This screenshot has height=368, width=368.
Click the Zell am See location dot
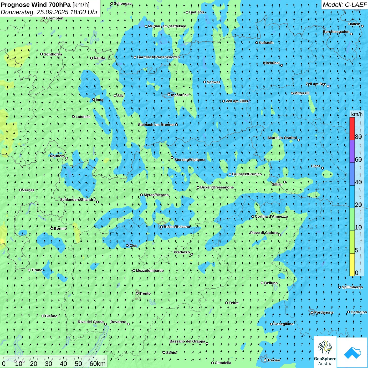point(328,86)
